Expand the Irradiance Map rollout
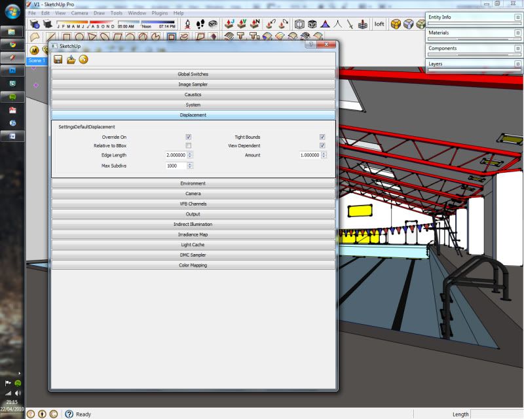Viewport: 524px width, 419px height. pyautogui.click(x=193, y=234)
